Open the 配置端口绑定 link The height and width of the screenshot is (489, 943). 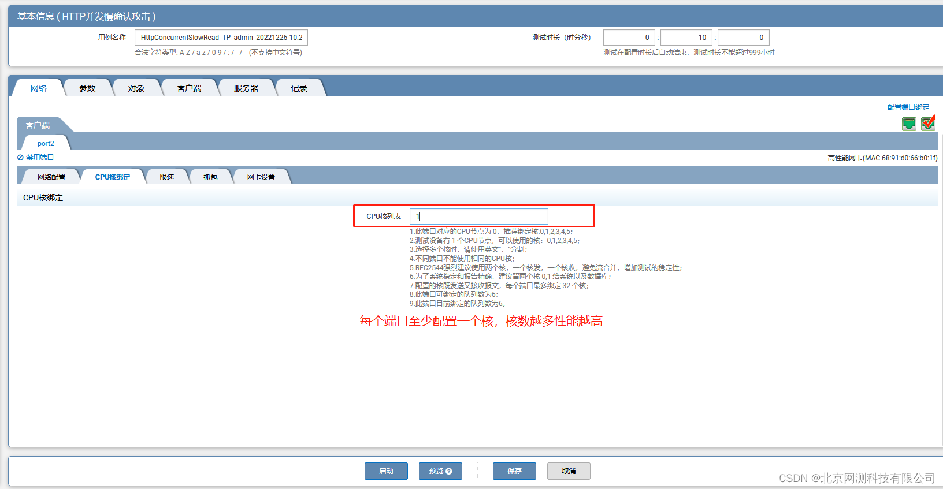908,107
